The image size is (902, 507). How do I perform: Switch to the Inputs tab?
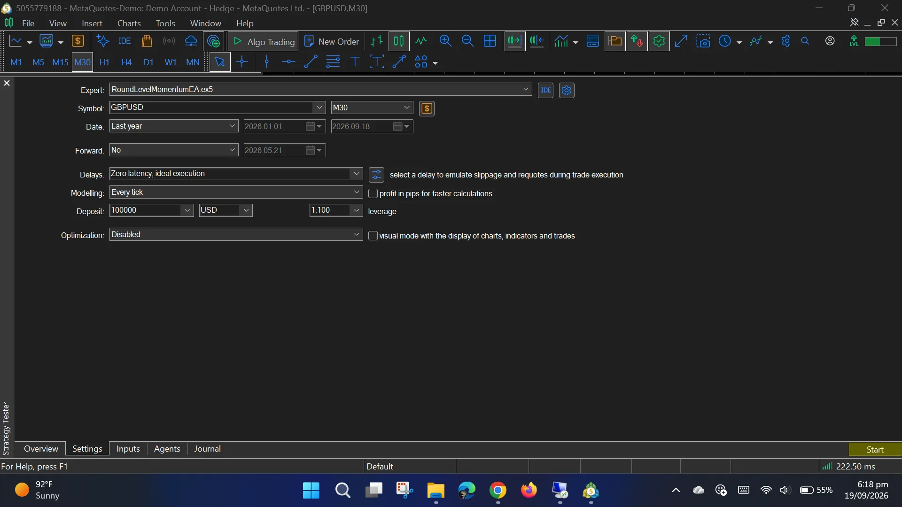[x=128, y=449]
